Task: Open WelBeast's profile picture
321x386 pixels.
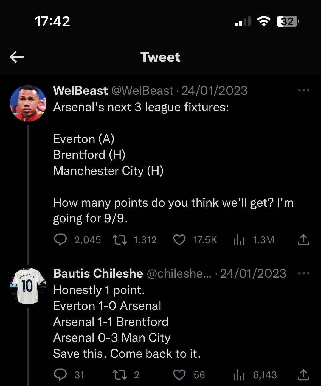Action: click(28, 103)
